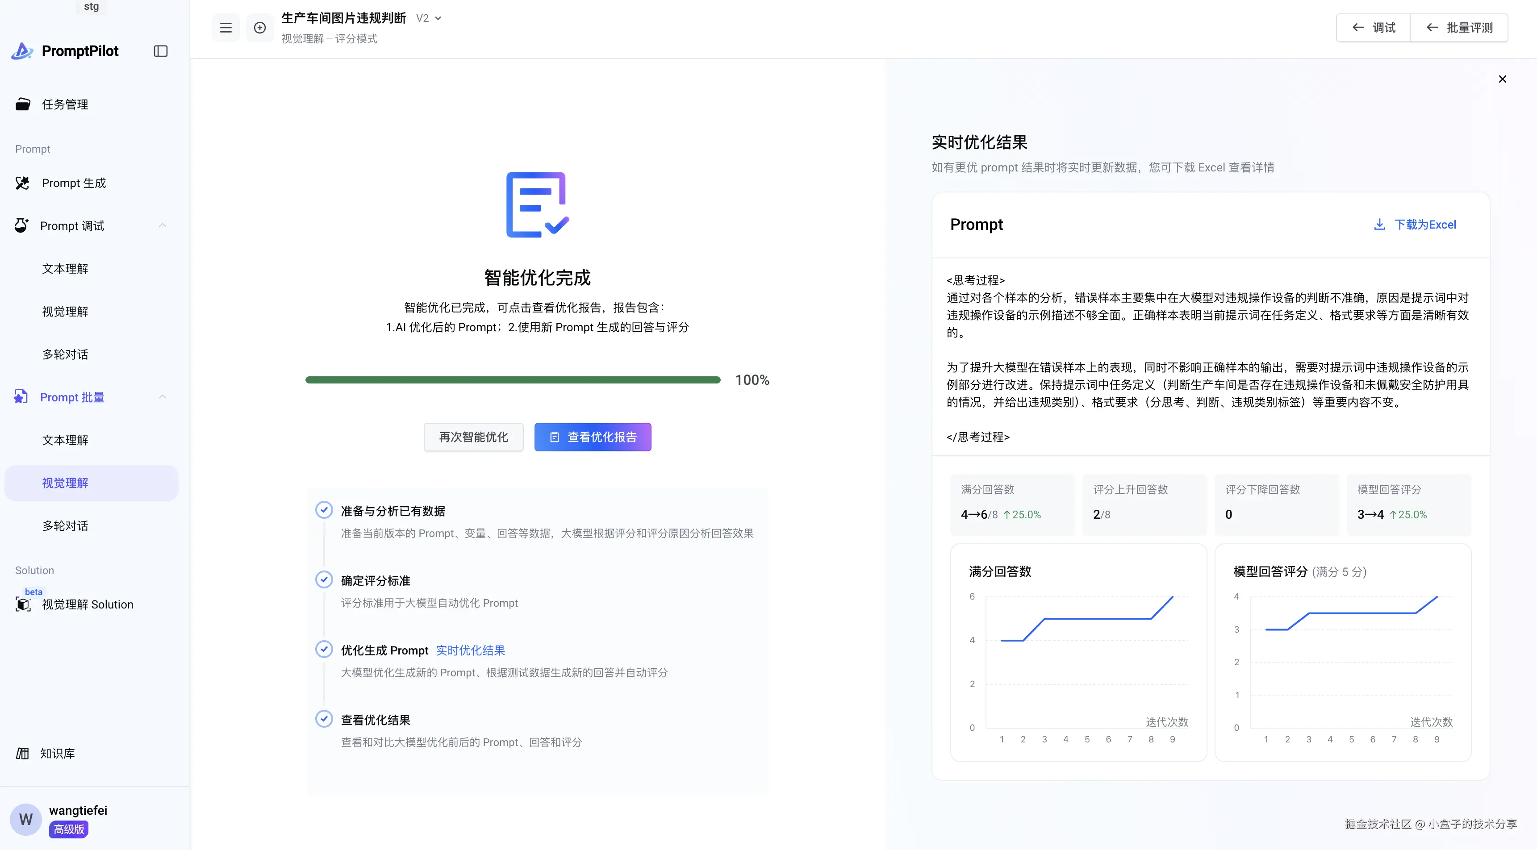
Task: Close the 实时优化结果 panel
Action: click(1503, 79)
